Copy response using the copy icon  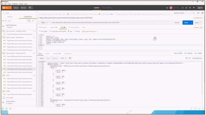click(x=186, y=58)
